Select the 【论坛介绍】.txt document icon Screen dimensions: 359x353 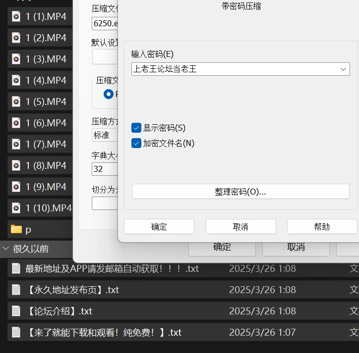[x=16, y=311]
